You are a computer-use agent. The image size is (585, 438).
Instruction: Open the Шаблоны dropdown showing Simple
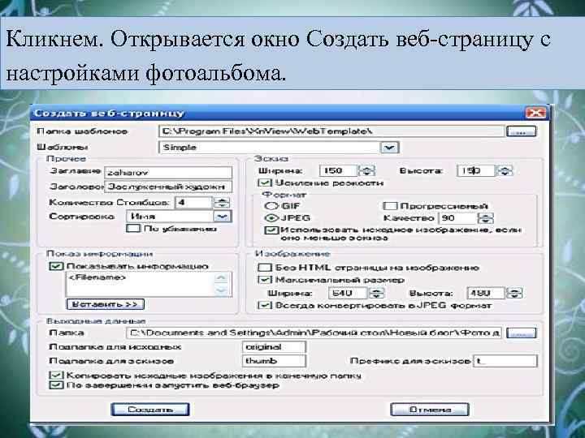point(389,148)
